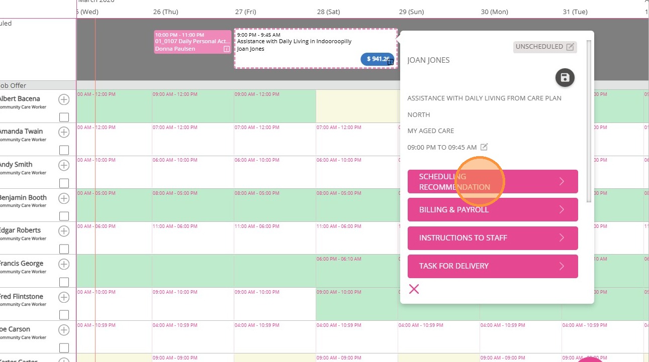Check the box for Andy Smith

(x=64, y=183)
